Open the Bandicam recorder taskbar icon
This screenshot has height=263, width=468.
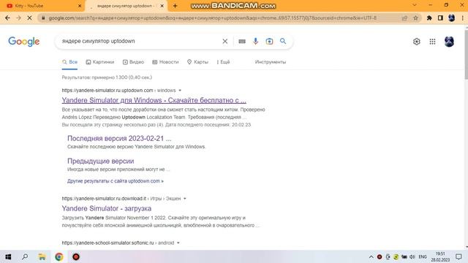[76, 256]
